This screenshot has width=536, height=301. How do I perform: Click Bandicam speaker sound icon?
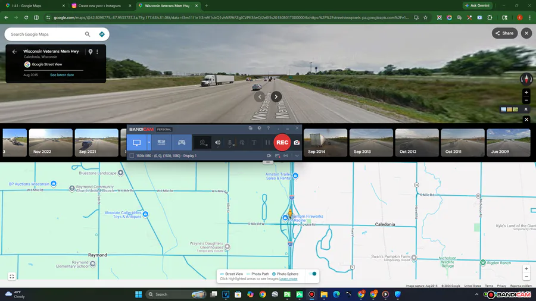coord(217,143)
